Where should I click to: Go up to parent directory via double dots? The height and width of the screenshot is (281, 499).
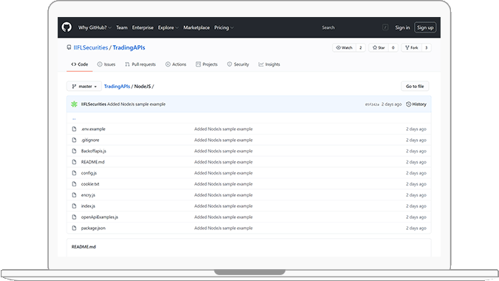[74, 118]
